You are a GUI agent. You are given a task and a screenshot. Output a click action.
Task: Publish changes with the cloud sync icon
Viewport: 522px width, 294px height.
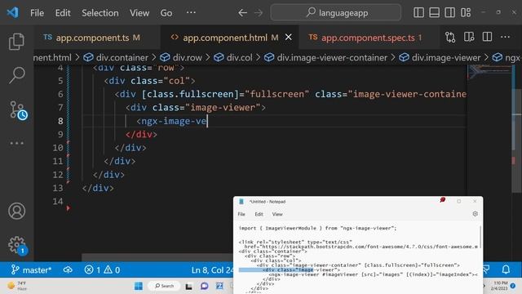click(68, 269)
